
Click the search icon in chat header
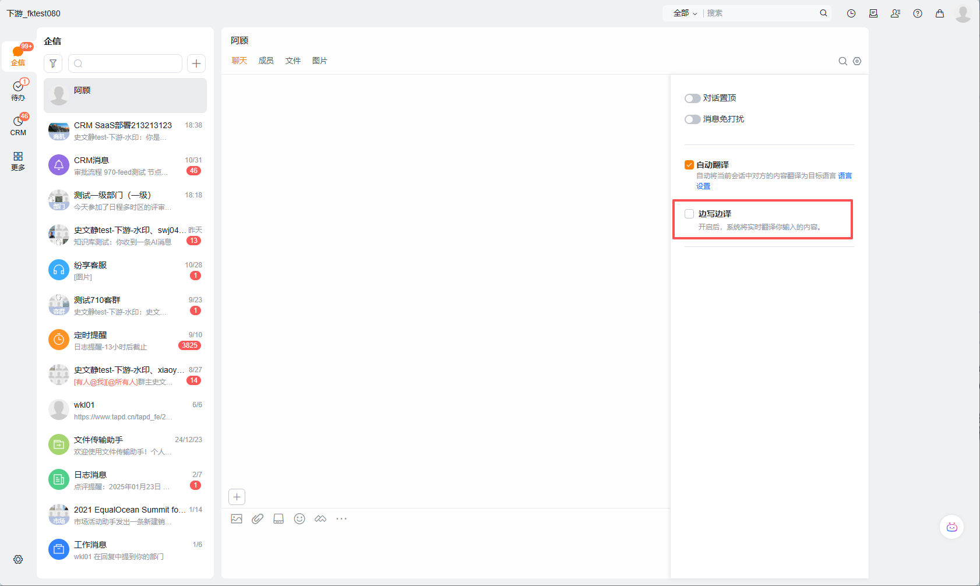842,61
